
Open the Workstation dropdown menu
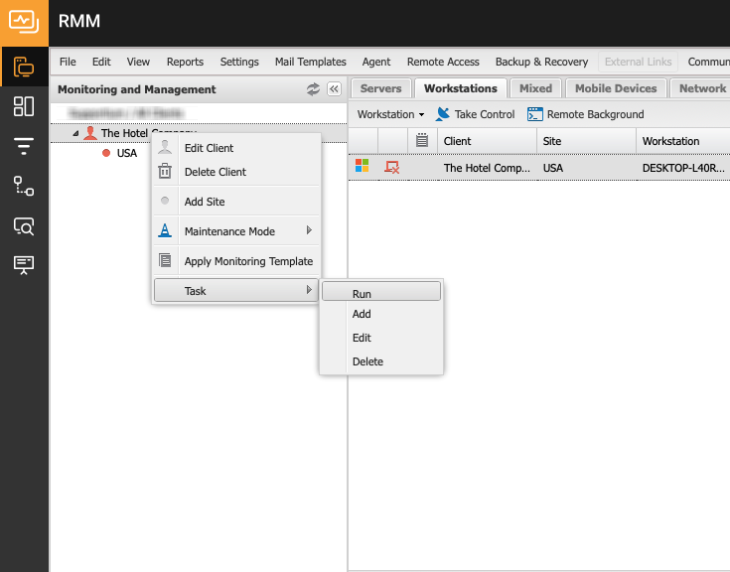390,114
